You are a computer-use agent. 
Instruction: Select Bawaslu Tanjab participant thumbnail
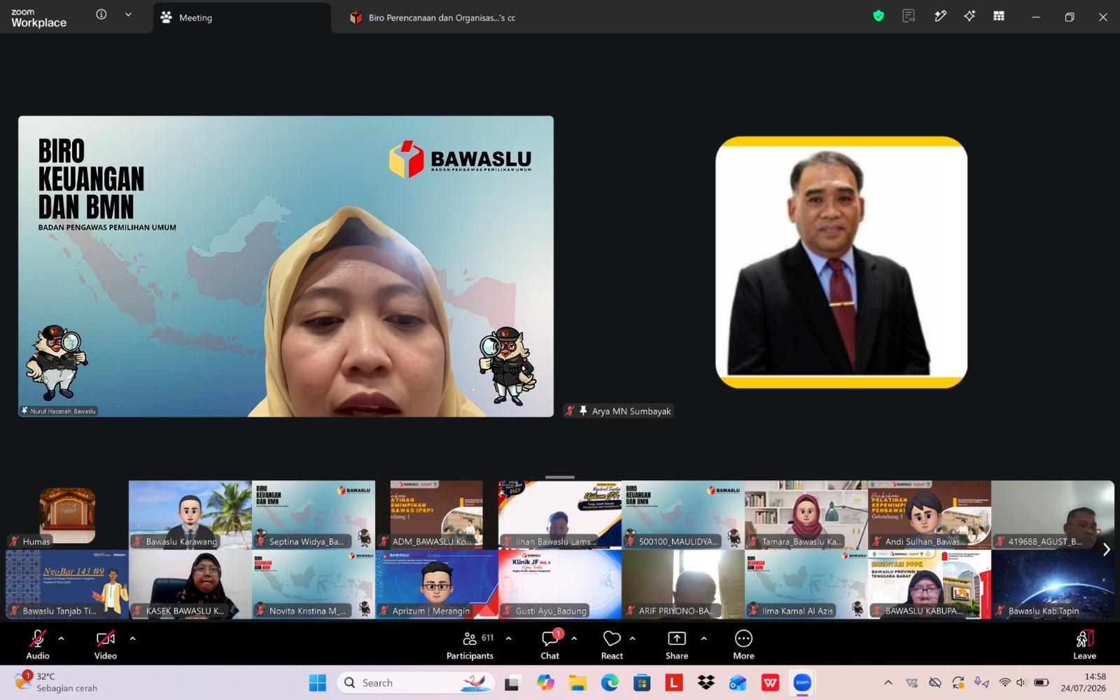point(67,584)
